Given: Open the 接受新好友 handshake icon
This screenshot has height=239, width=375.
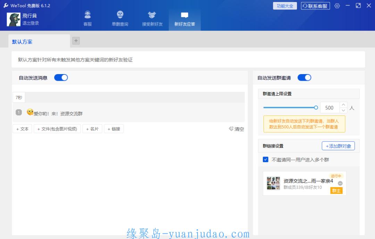Looking at the screenshot, I should click(x=152, y=15).
